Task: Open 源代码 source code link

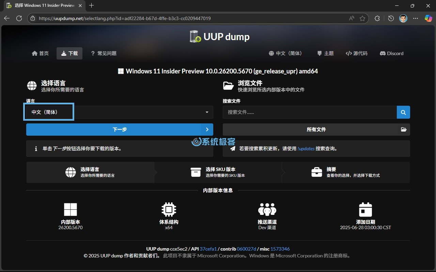Action: tap(356, 53)
